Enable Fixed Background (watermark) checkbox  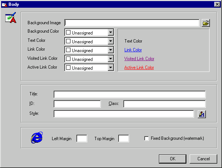[x=147, y=138]
